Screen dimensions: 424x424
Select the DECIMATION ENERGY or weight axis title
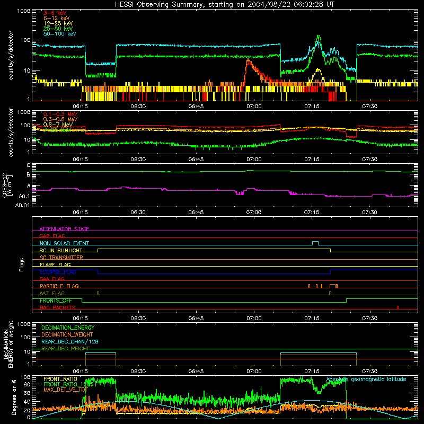[8, 344]
